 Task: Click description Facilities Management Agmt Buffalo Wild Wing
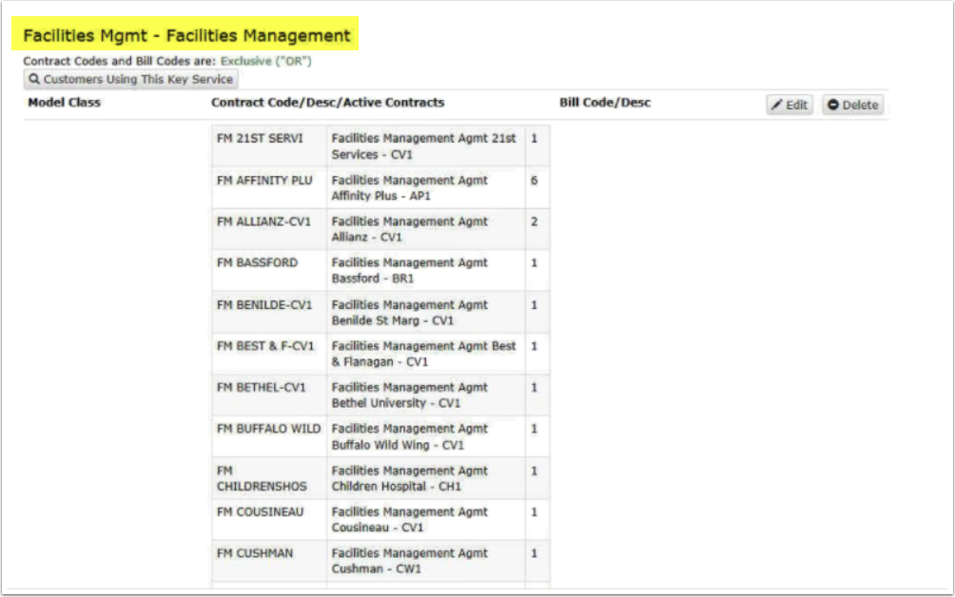(410, 436)
